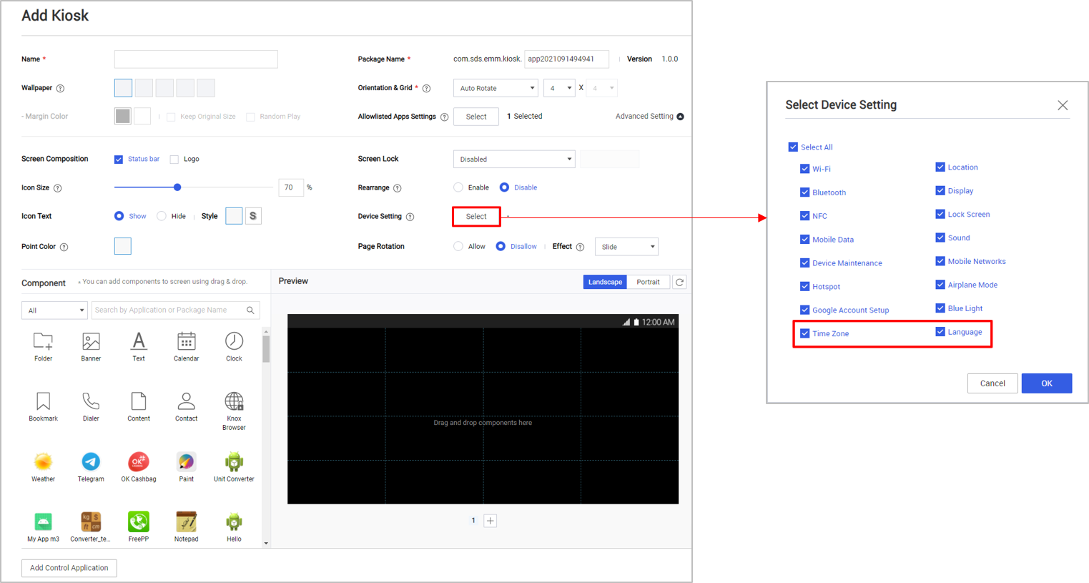Open the Slide effect dropdown
The width and height of the screenshot is (1089, 583).
tap(626, 247)
